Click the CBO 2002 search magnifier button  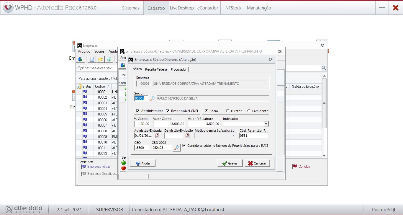pos(176,148)
